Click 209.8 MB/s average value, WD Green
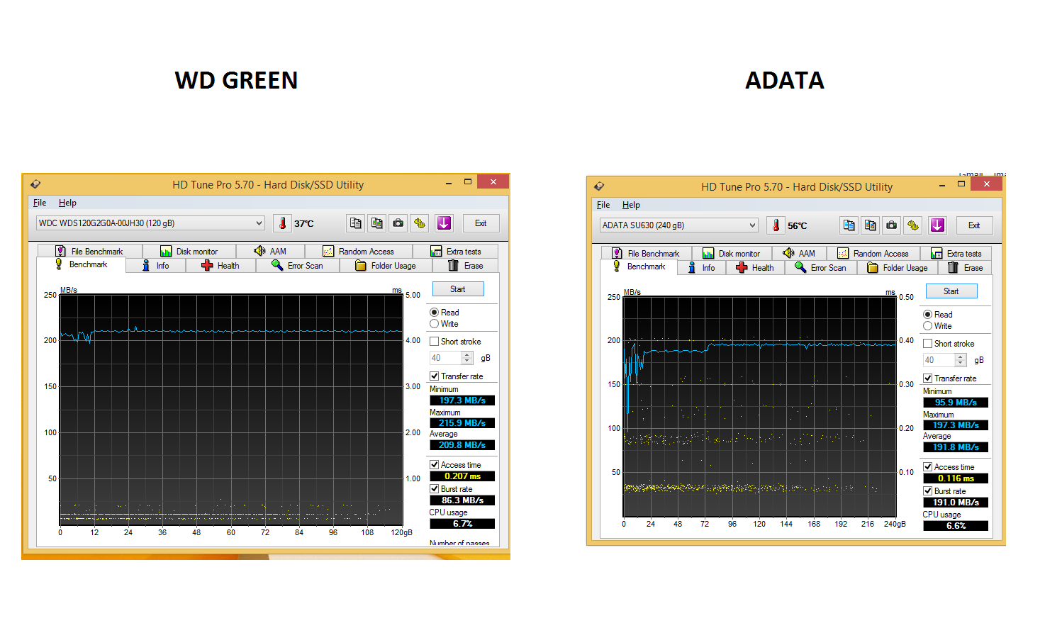This screenshot has height=628, width=1062. click(x=462, y=445)
